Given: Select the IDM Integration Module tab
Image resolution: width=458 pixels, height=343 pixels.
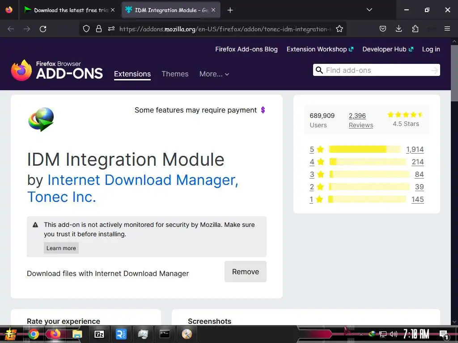Looking at the screenshot, I should click(170, 10).
